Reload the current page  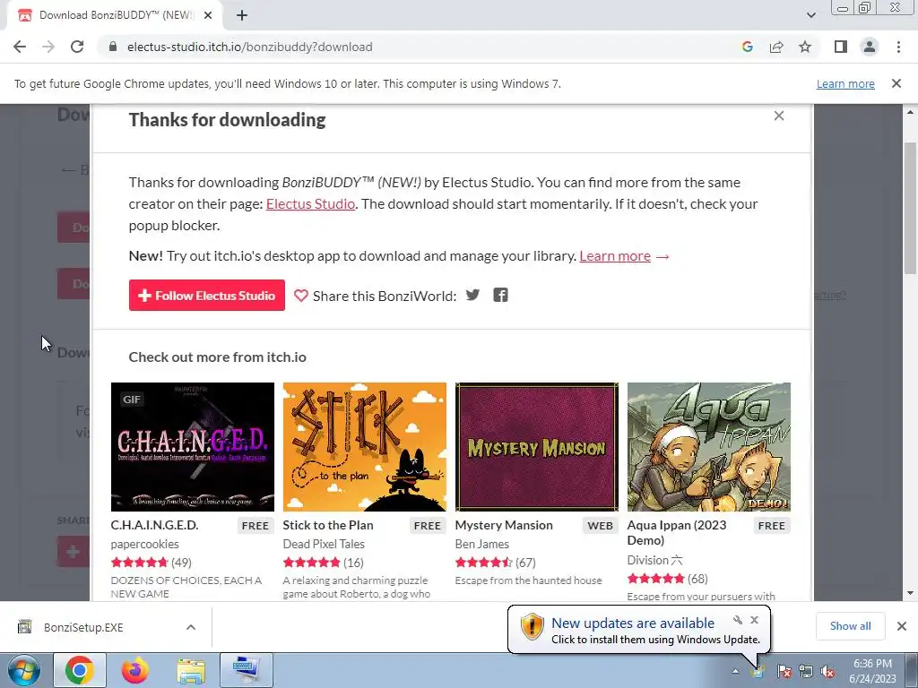[77, 47]
